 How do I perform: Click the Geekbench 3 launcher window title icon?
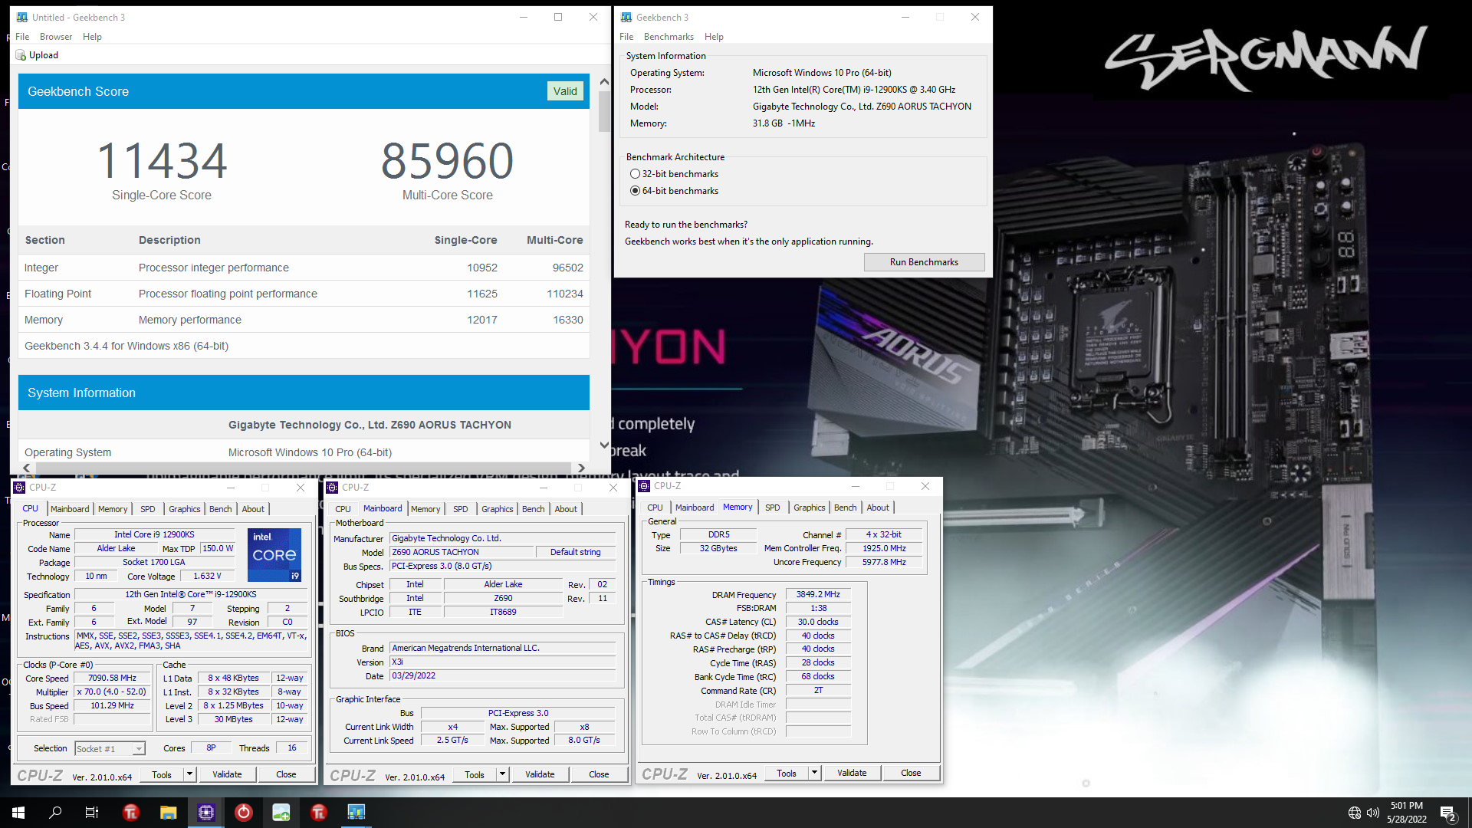[626, 17]
